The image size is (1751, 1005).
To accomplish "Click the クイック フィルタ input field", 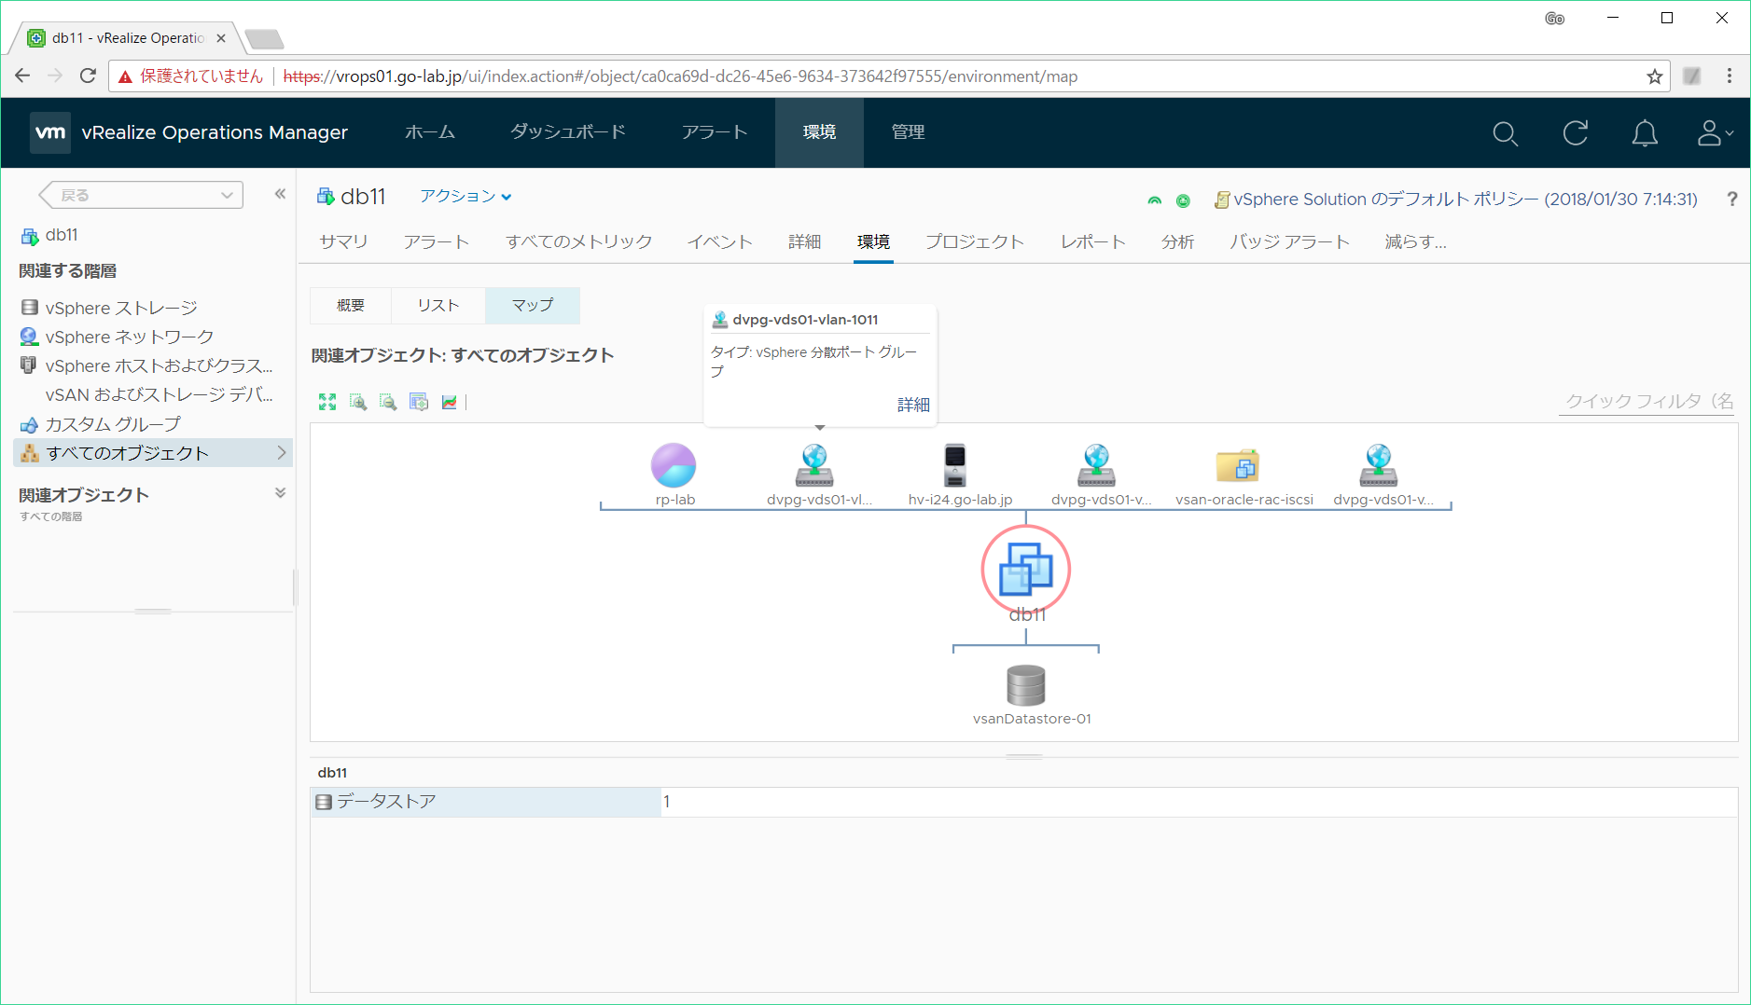I will point(1647,401).
